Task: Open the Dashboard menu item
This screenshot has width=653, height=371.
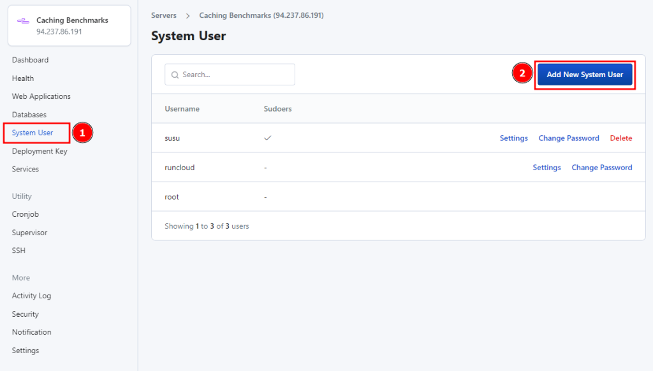Action: pos(30,60)
